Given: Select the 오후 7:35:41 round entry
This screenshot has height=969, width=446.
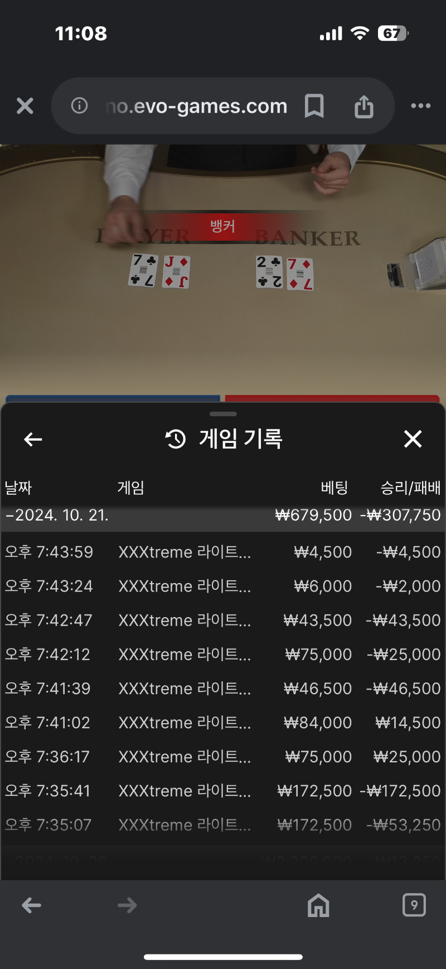Looking at the screenshot, I should 223,790.
